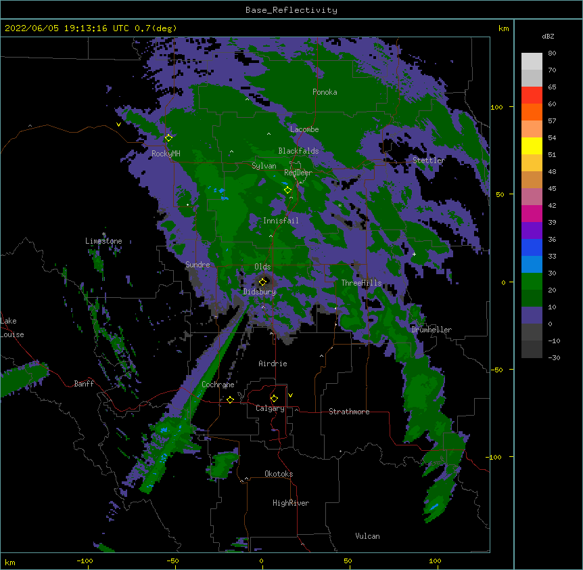
Task: Select the Cochrane label
Action: pos(218,385)
